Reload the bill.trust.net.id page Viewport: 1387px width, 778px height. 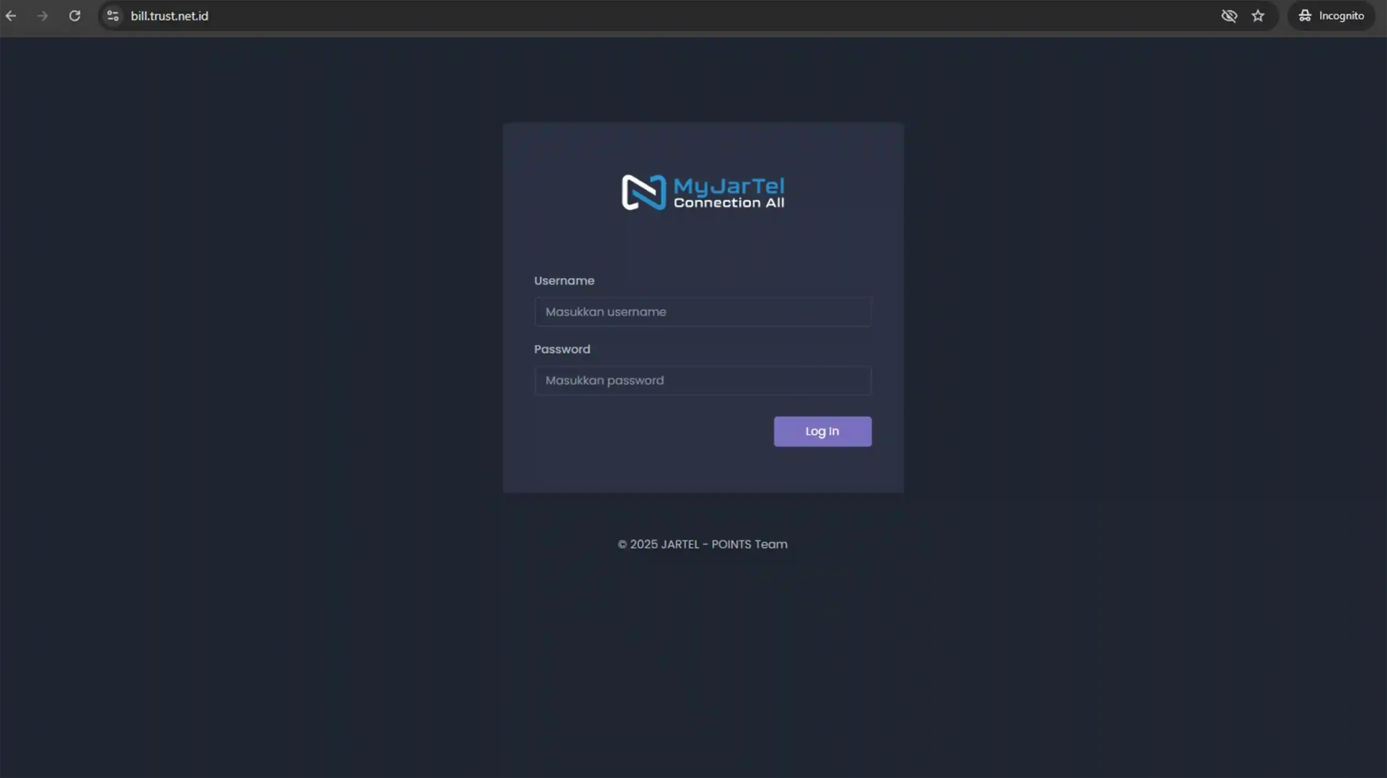75,16
